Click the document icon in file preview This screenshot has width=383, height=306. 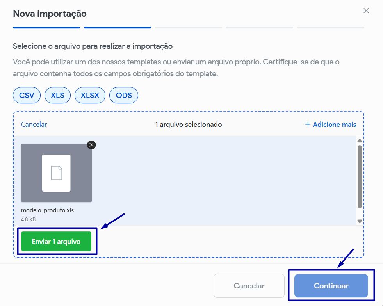coord(57,173)
